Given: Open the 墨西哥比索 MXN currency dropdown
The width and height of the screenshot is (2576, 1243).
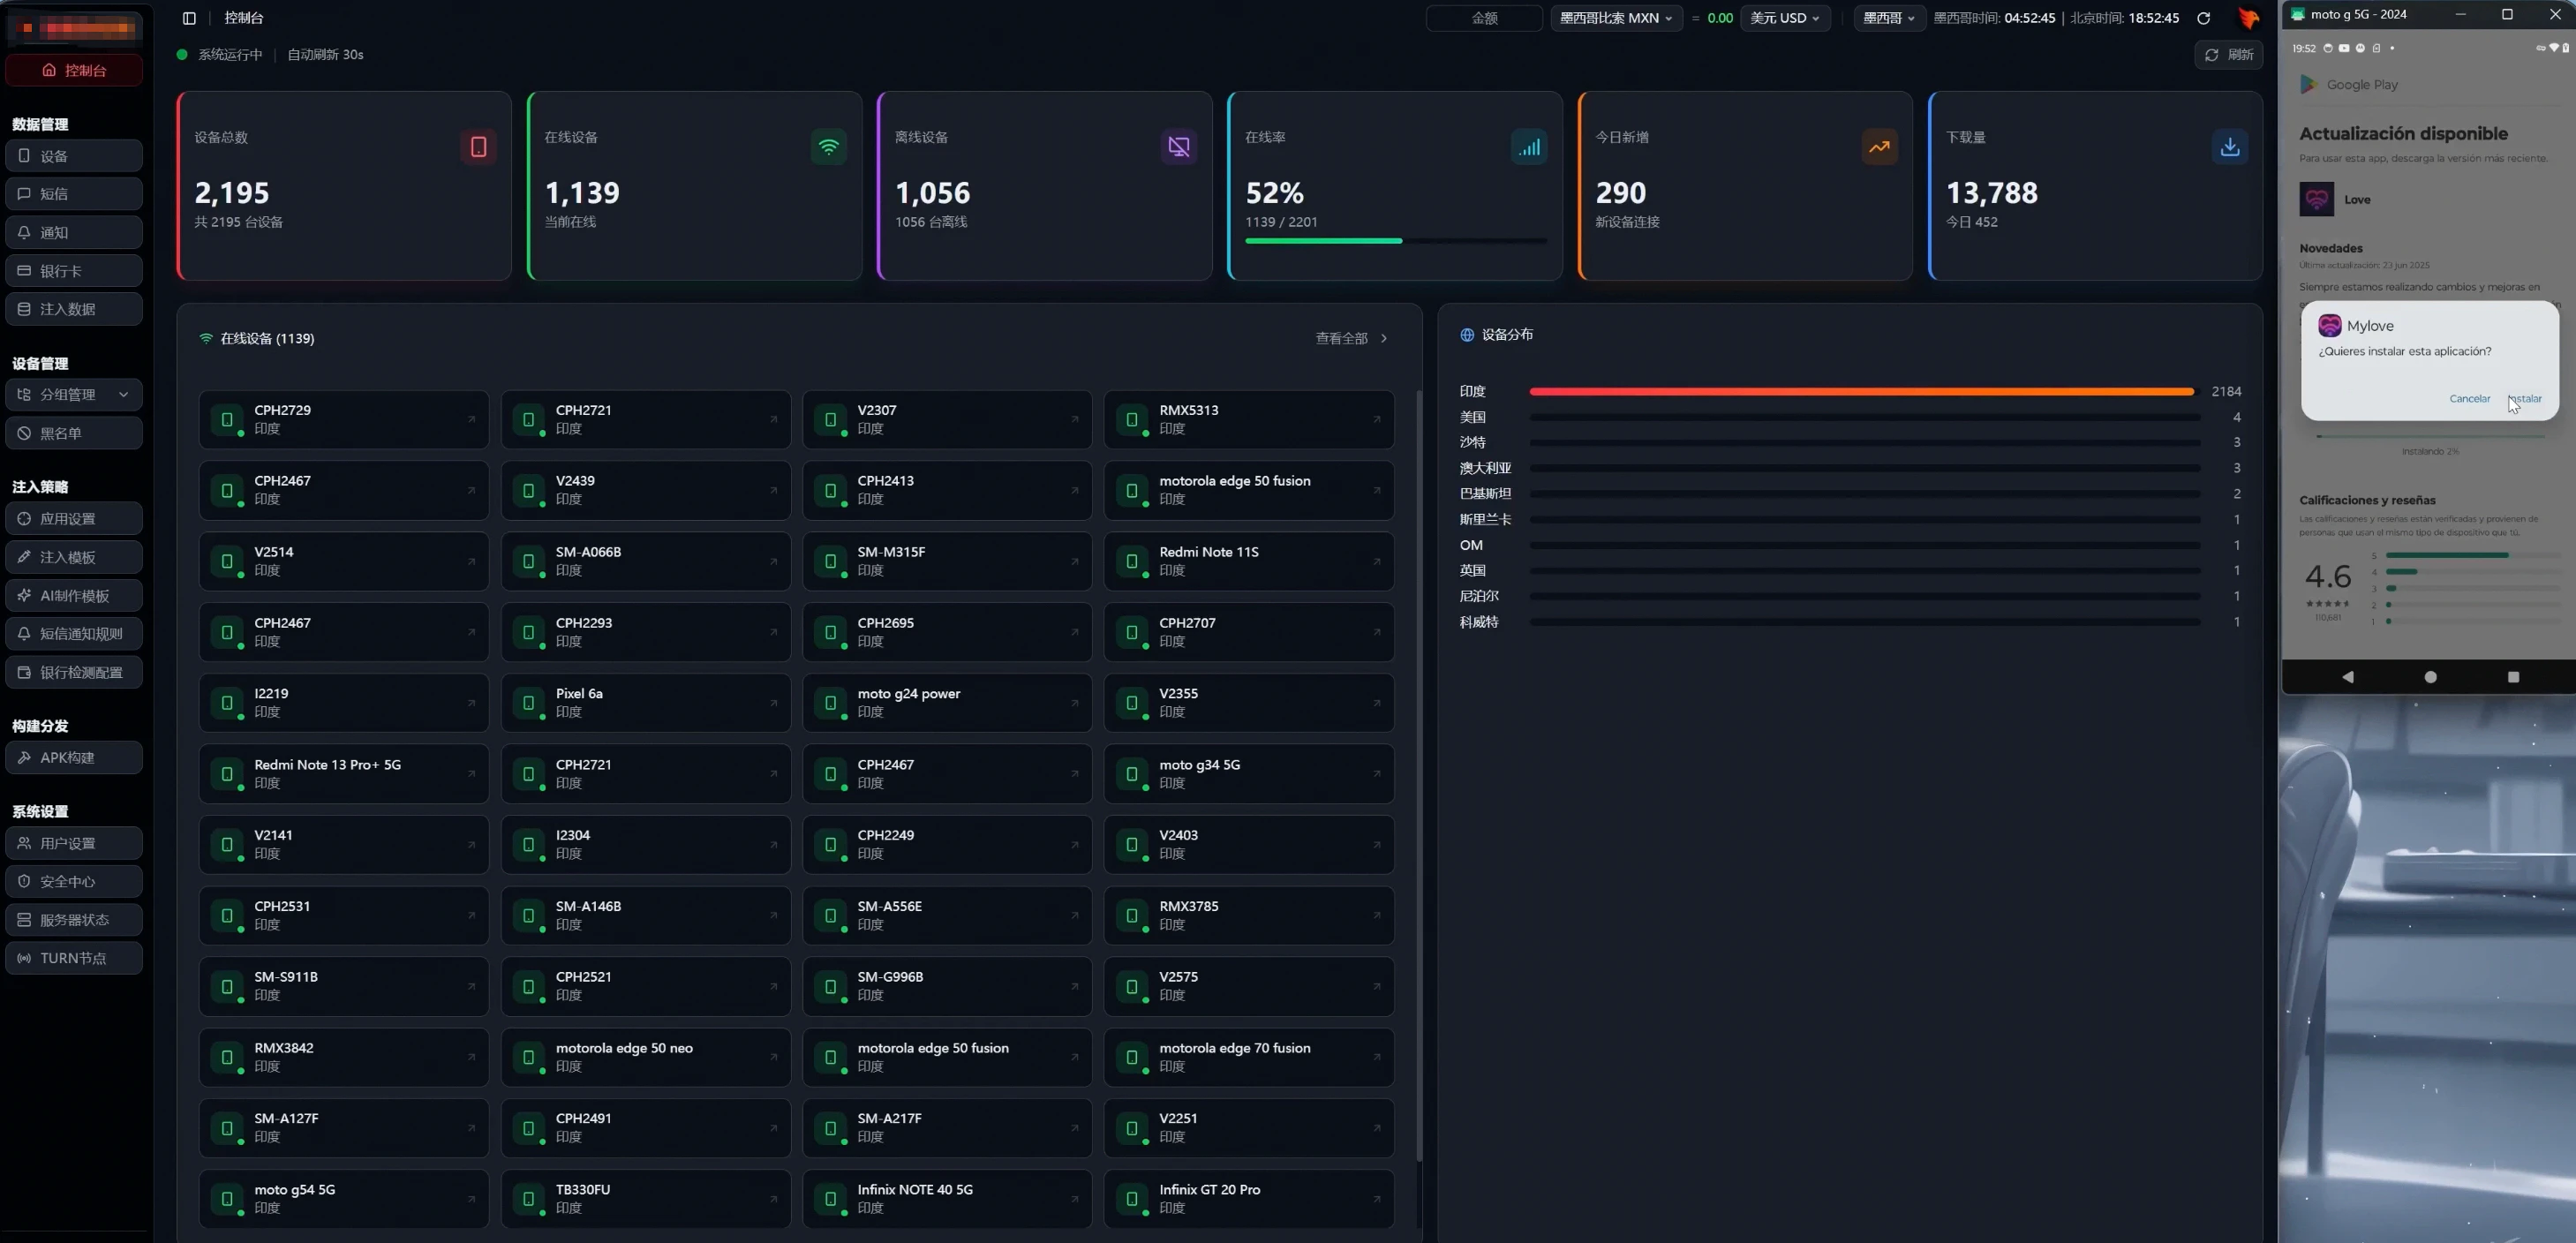Looking at the screenshot, I should pos(1616,18).
